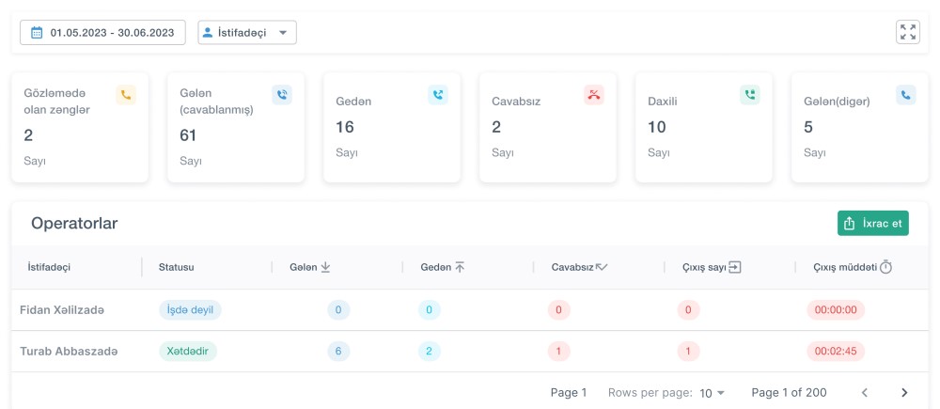This screenshot has height=409, width=940.
Task: Open the date range picker 01.05.2023 - 30.06.2023
Action: [103, 33]
